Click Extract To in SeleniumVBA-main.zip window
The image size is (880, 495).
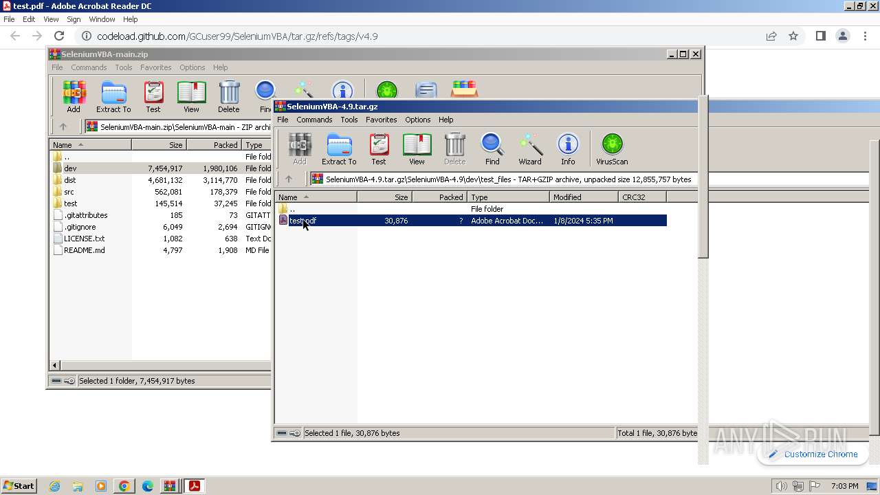point(113,97)
